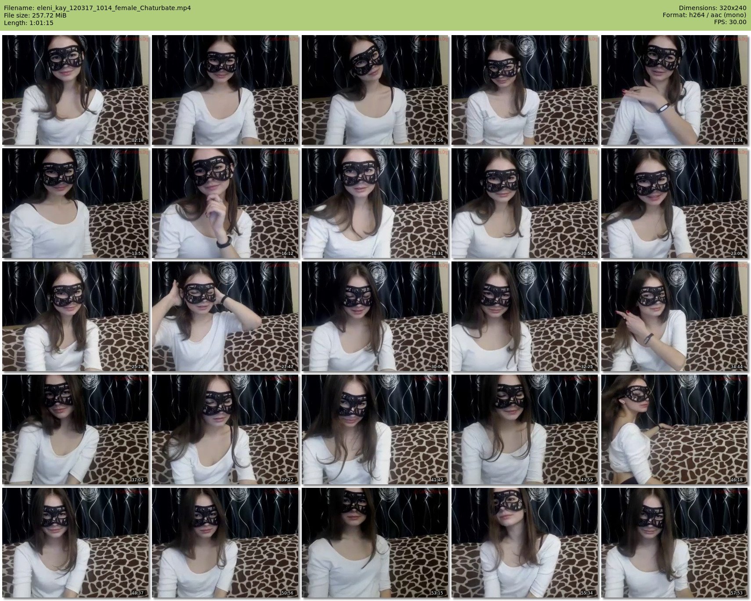Screen dimensions: 751x601
Task: Click the frame at 20:50
Action: coord(525,203)
